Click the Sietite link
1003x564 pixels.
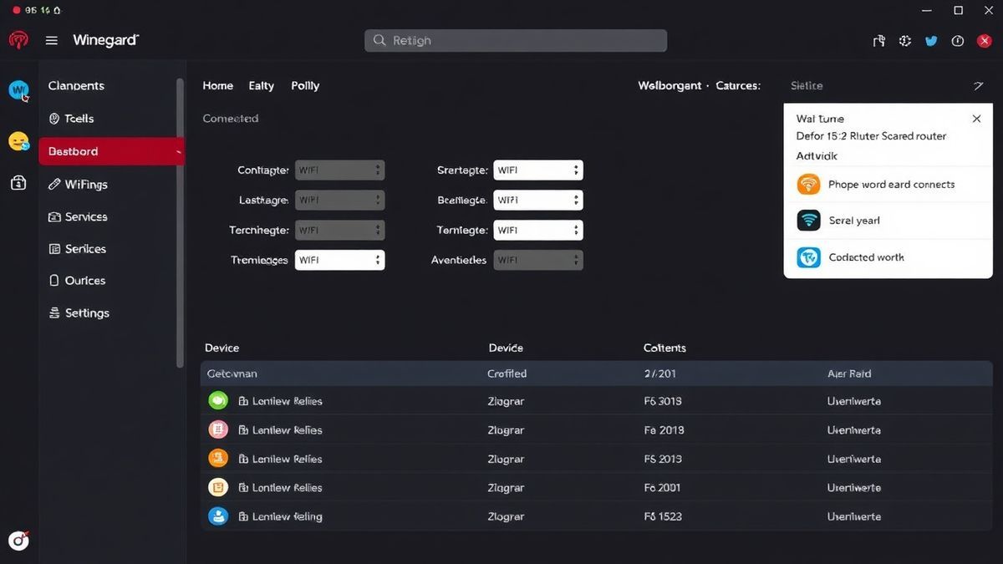(x=807, y=85)
